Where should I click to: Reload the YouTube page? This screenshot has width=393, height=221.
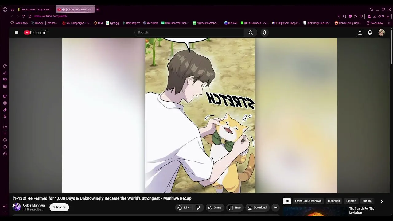(23, 16)
